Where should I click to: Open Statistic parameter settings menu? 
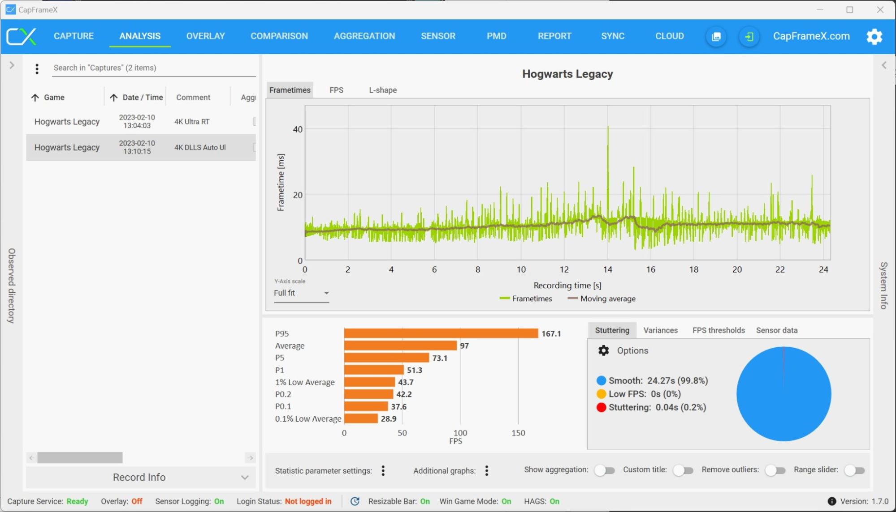(x=383, y=470)
